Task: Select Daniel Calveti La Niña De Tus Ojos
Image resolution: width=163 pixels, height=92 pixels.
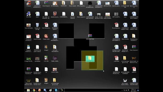Action: click(134, 60)
